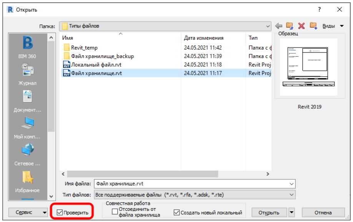Viewport: 353px width, 222px height.
Task: Expand the Папка folder dropdown
Action: click(268, 26)
